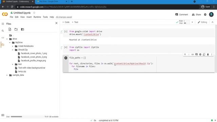
Task: Open the File menu
Action: tap(12, 17)
